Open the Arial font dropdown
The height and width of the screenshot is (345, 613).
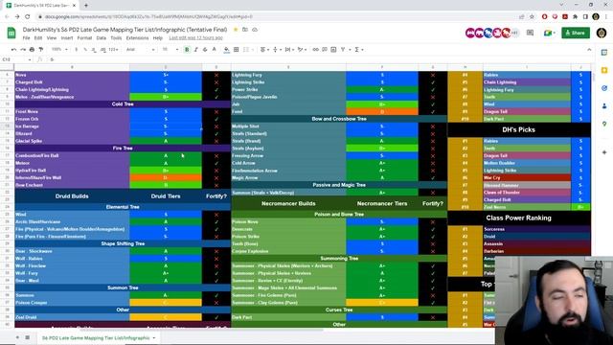pyautogui.click(x=141, y=50)
